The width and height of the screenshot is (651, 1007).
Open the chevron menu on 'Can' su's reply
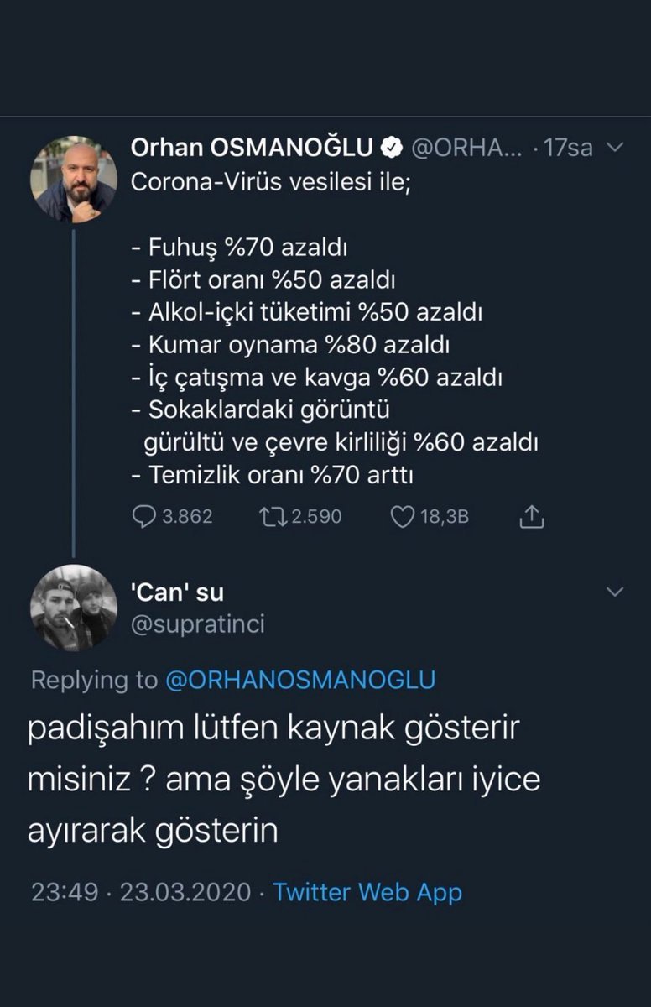(615, 592)
